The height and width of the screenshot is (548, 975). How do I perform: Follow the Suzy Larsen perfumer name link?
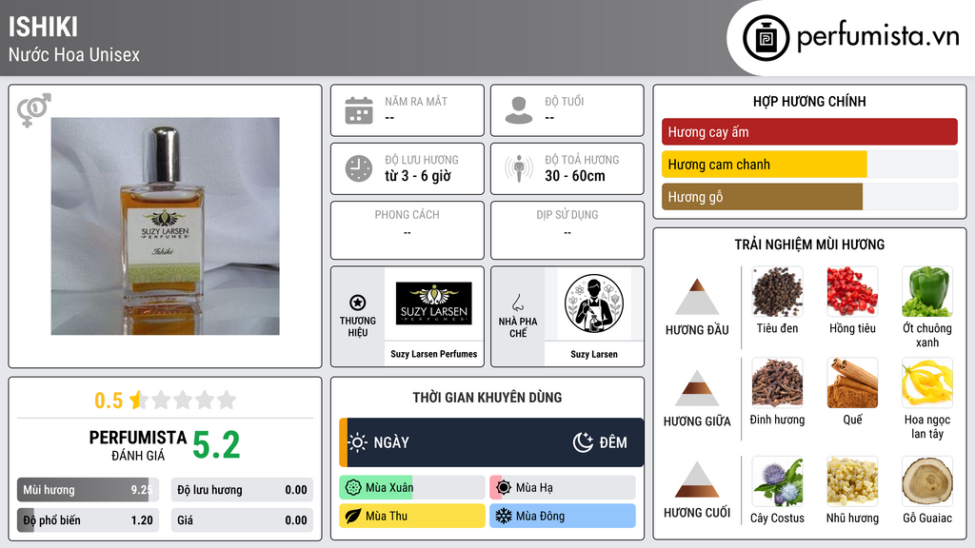point(594,354)
